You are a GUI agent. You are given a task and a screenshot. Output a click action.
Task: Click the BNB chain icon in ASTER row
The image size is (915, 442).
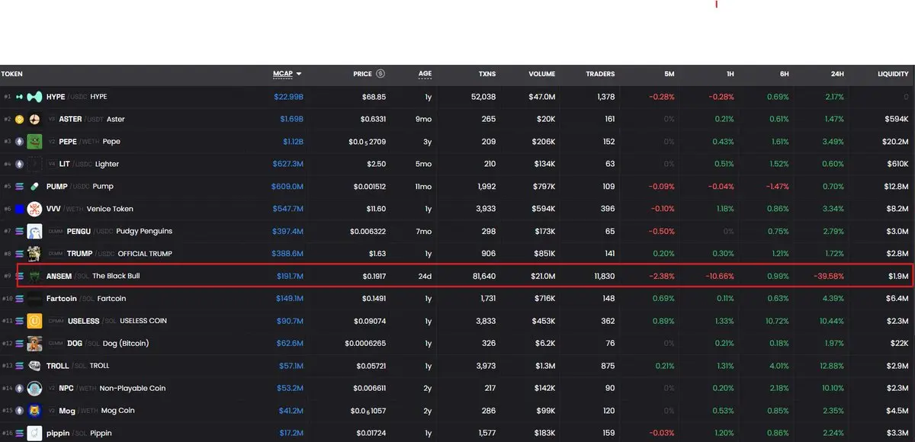click(20, 119)
